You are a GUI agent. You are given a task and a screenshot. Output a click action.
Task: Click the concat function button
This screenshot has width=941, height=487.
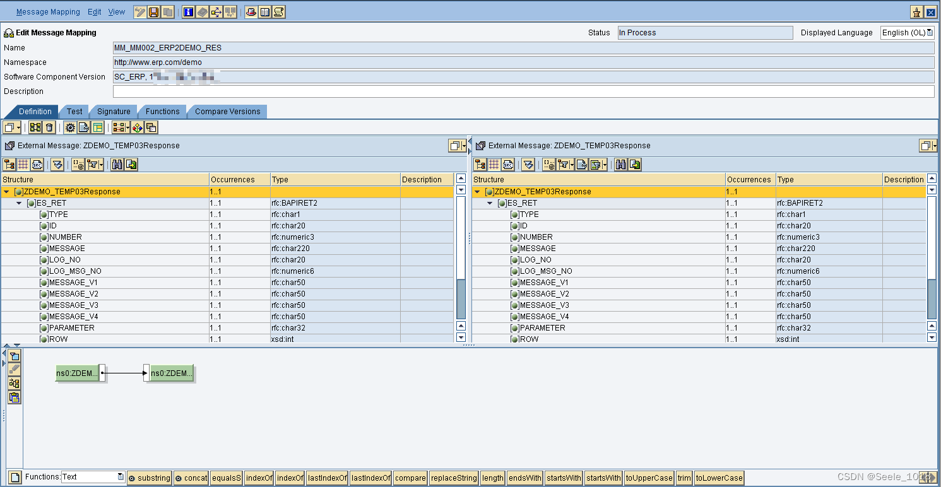pos(191,478)
